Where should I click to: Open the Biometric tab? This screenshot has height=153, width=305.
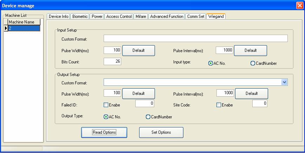80,16
